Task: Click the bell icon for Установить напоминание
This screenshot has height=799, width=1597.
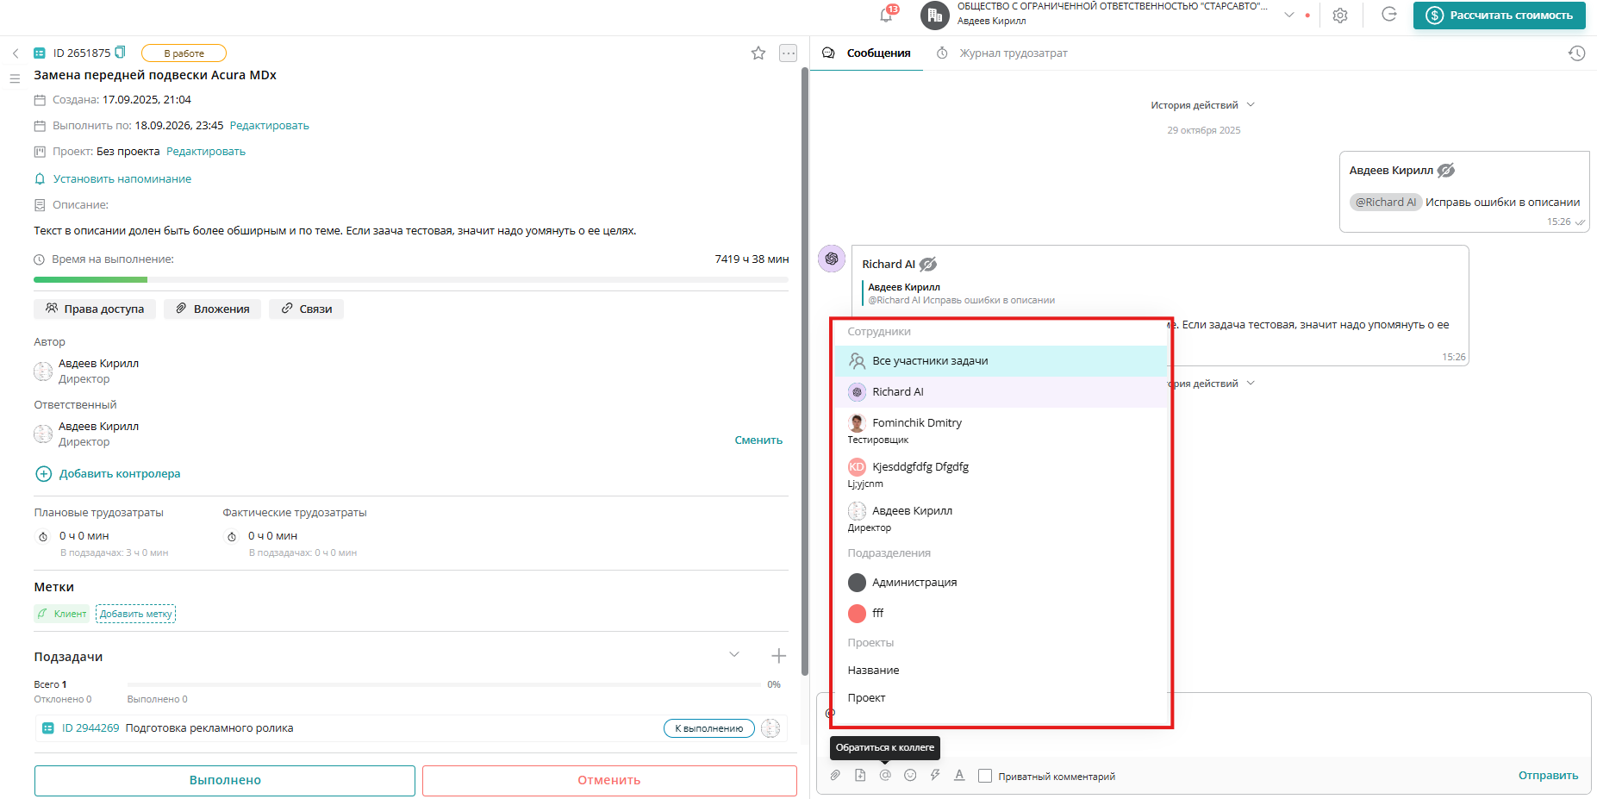Action: click(x=40, y=179)
